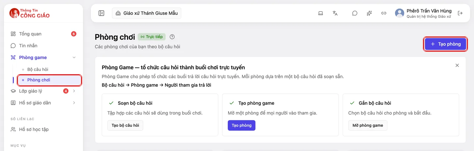Click the checkmark beside Tạo phòng game

pos(231,103)
